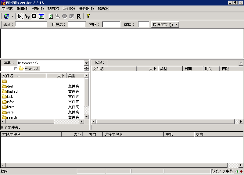Click the Process Queue toolbar icon

click(x=58, y=16)
